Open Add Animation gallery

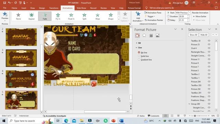(x=138, y=17)
